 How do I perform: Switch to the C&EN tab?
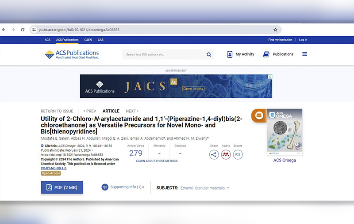point(88,40)
